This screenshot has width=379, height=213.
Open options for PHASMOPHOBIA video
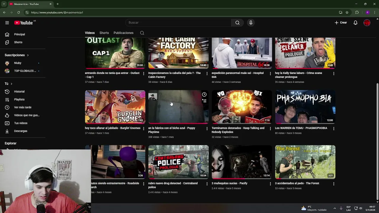point(334,128)
